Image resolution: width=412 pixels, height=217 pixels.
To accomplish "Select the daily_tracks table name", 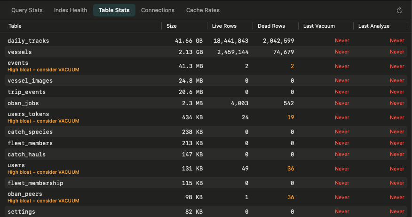I will (28, 41).
